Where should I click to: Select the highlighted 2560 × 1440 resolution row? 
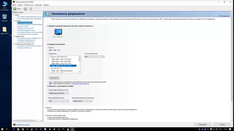click(x=63, y=65)
